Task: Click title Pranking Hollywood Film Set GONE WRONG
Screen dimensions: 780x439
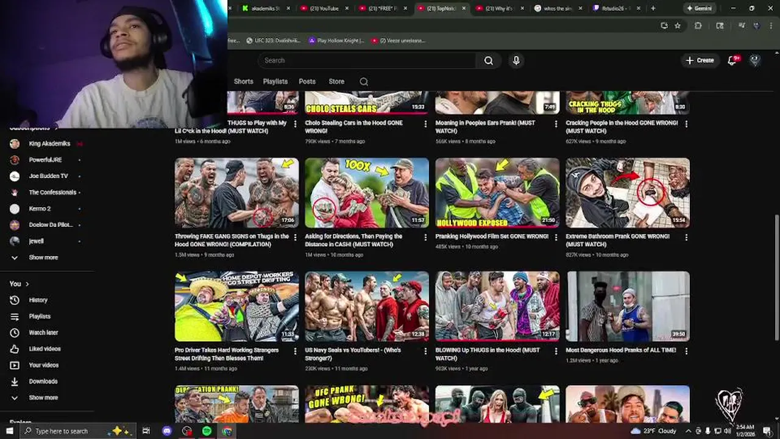Action: (491, 237)
